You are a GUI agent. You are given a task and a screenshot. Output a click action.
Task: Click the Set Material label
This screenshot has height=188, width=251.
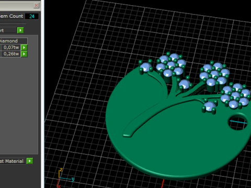(12, 161)
